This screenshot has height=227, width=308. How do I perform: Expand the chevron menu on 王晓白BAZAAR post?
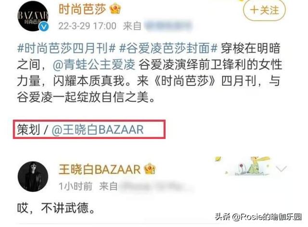tap(281, 168)
